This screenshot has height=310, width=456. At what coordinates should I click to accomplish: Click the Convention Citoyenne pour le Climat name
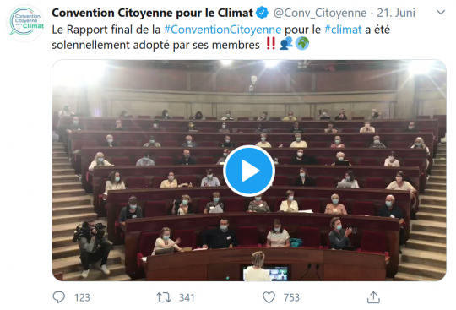point(152,13)
